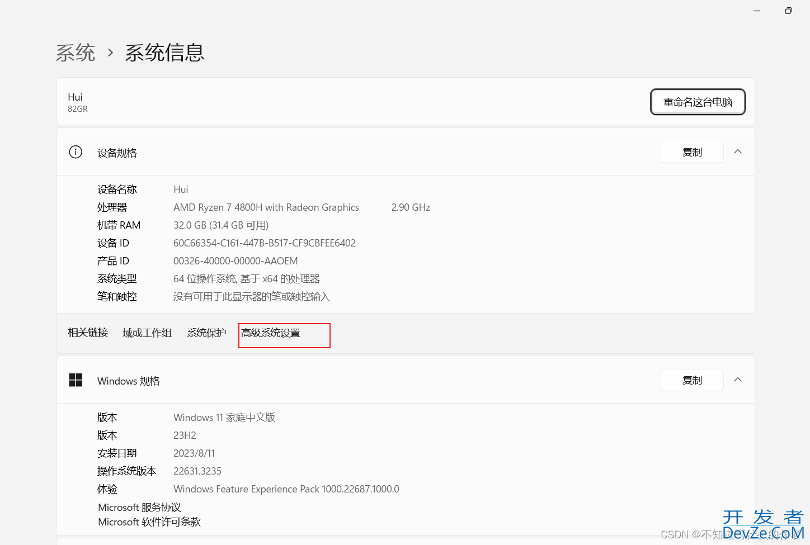810x545 pixels.
Task: Click the 设备 ID label
Action: tap(113, 243)
